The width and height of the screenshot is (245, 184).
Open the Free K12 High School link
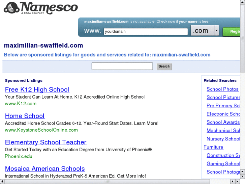tap(37, 89)
